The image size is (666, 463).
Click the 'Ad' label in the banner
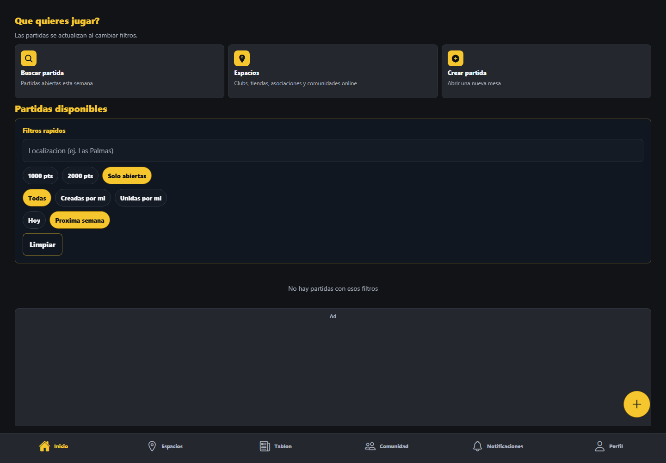pyautogui.click(x=333, y=316)
